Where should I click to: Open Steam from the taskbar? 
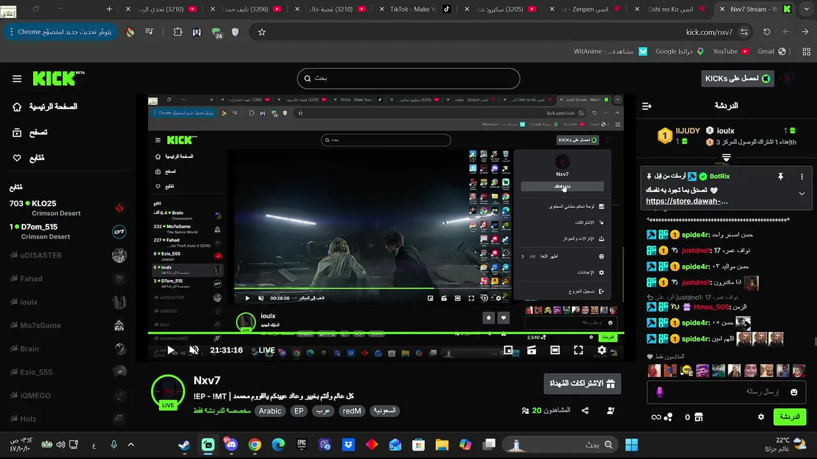(184, 445)
